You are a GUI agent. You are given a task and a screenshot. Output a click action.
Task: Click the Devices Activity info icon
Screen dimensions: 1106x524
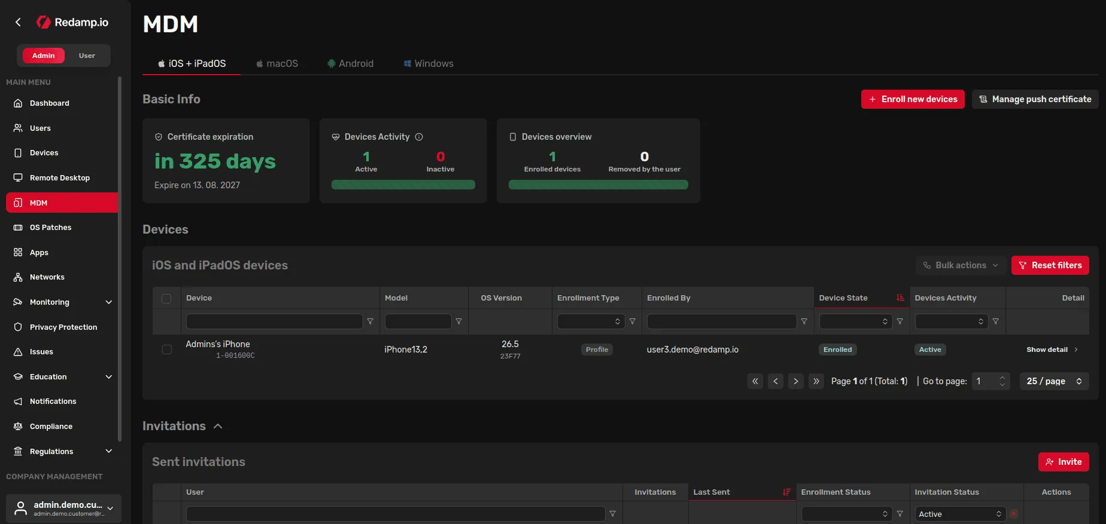point(419,137)
